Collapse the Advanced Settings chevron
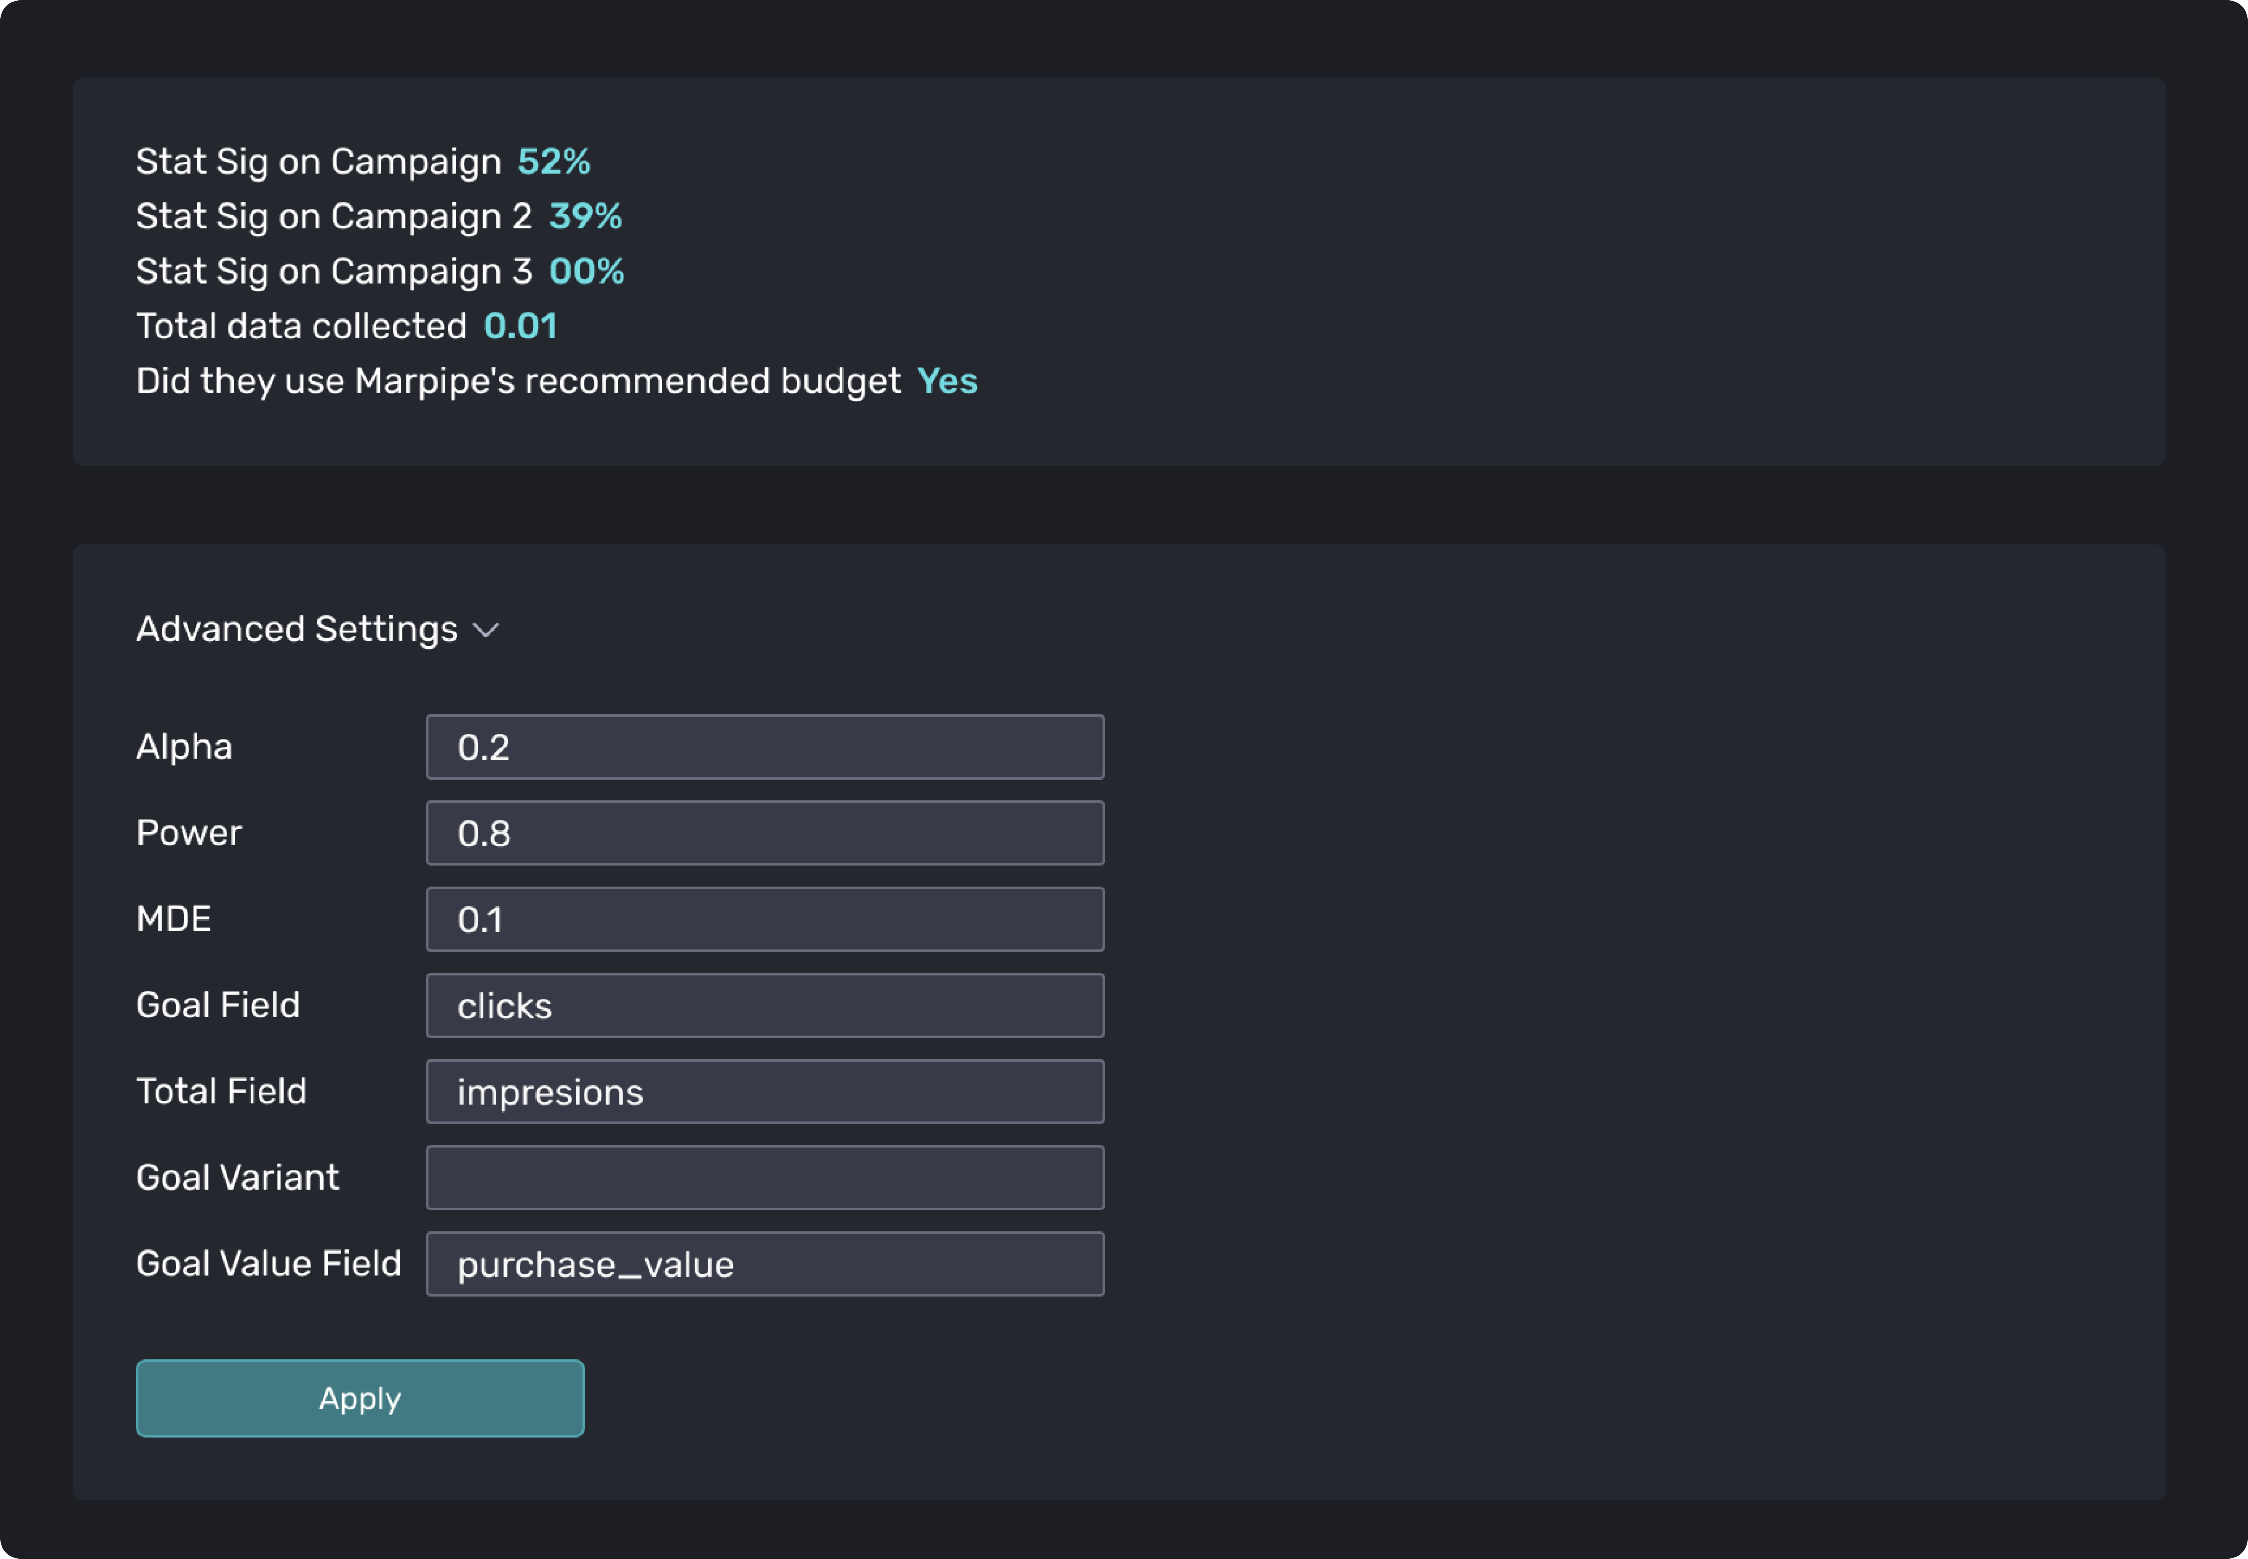The width and height of the screenshot is (2248, 1559). (x=487, y=630)
